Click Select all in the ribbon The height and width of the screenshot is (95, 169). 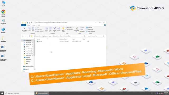coord(89,27)
